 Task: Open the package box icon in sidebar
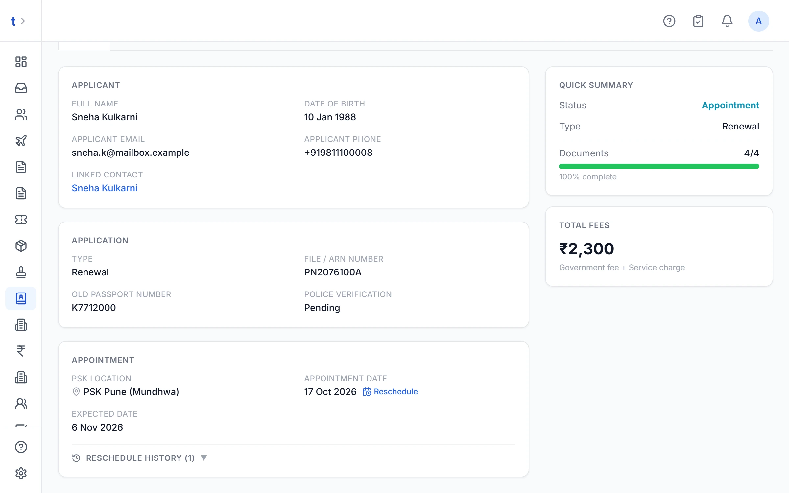[x=21, y=246]
